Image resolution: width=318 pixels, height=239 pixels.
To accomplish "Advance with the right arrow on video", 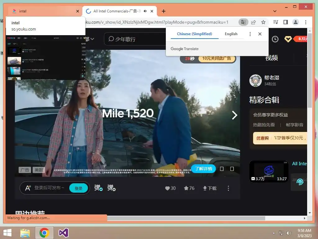I will tap(235, 115).
